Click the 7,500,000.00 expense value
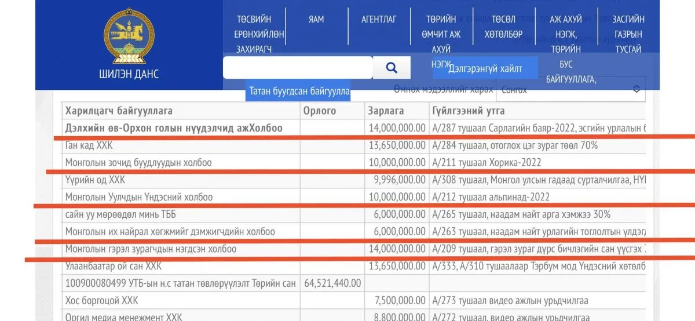This screenshot has width=695, height=321. 400,301
